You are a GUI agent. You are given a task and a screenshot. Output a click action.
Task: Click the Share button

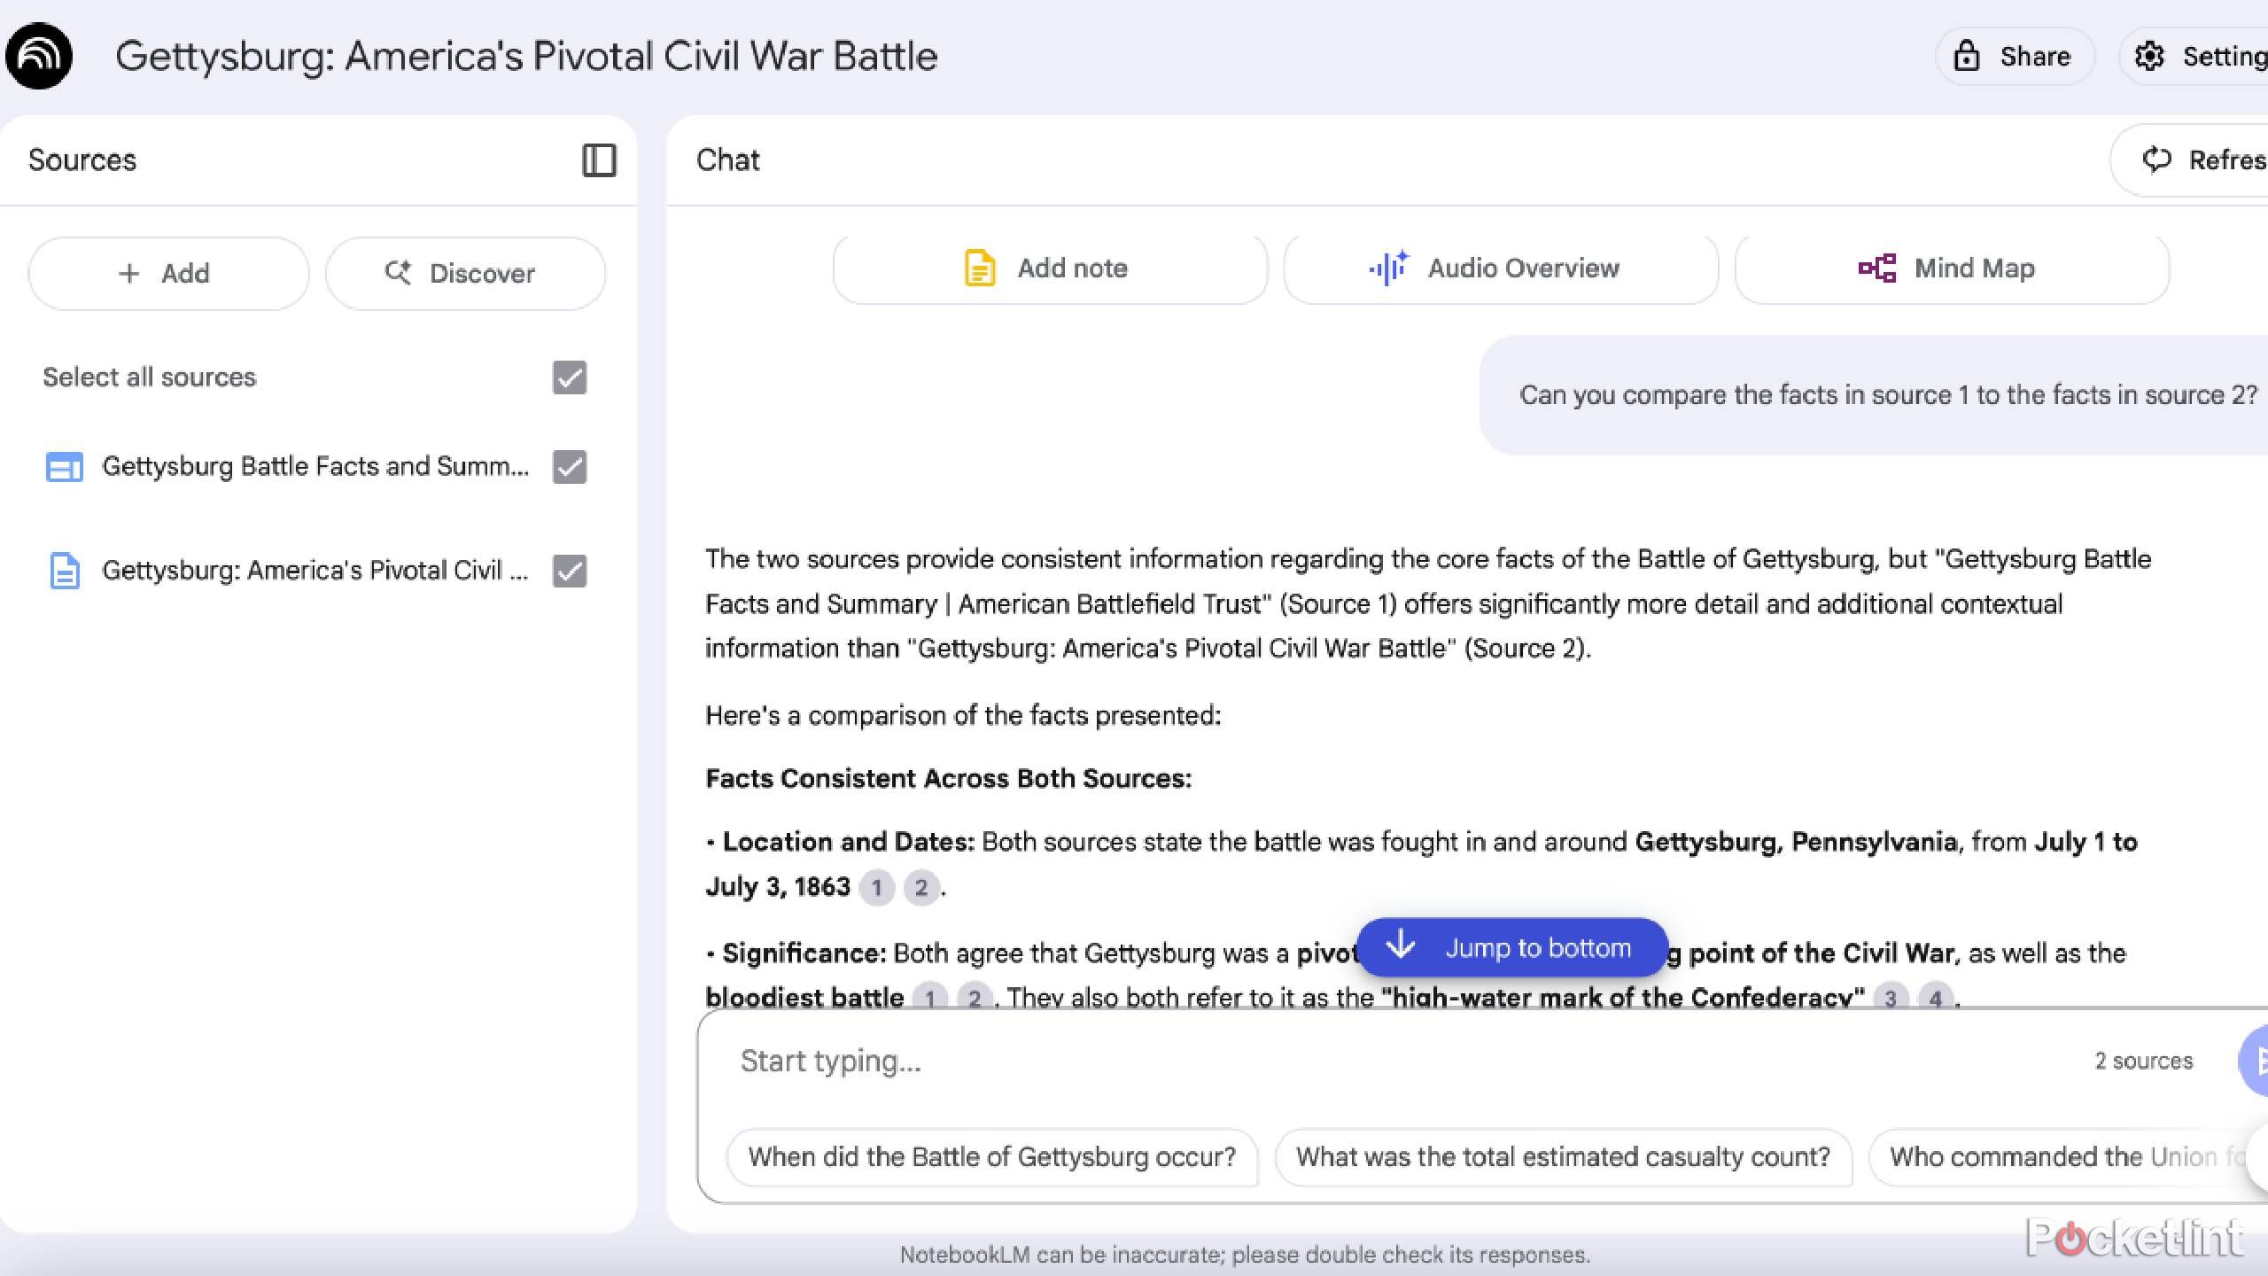point(2015,56)
